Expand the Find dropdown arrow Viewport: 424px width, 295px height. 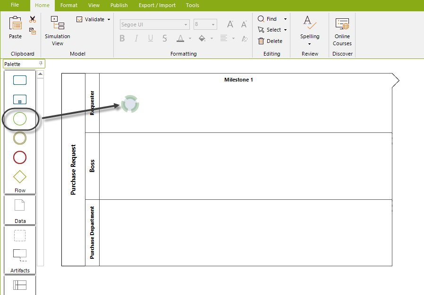tap(285, 19)
